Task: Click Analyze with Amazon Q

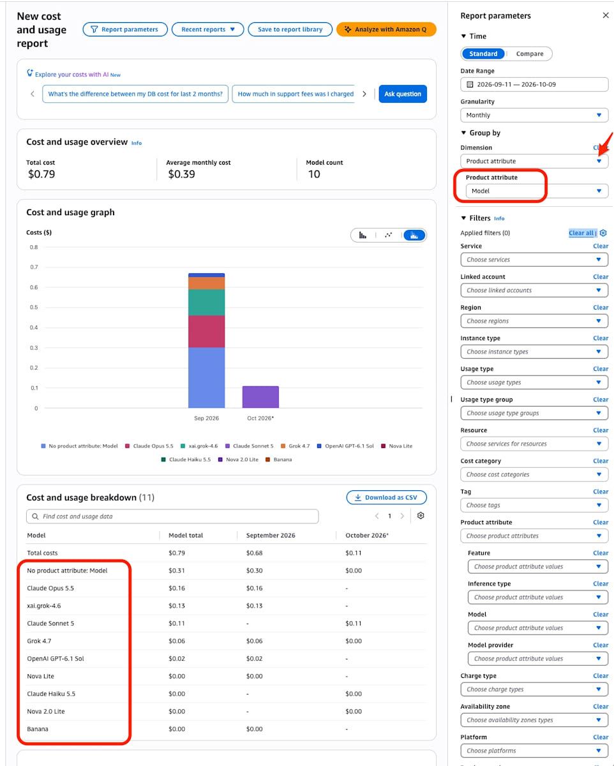Action: pyautogui.click(x=386, y=29)
